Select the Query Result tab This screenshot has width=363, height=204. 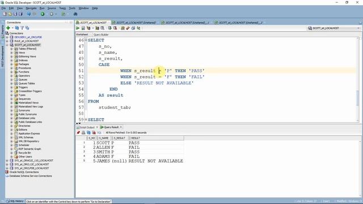click(111, 127)
